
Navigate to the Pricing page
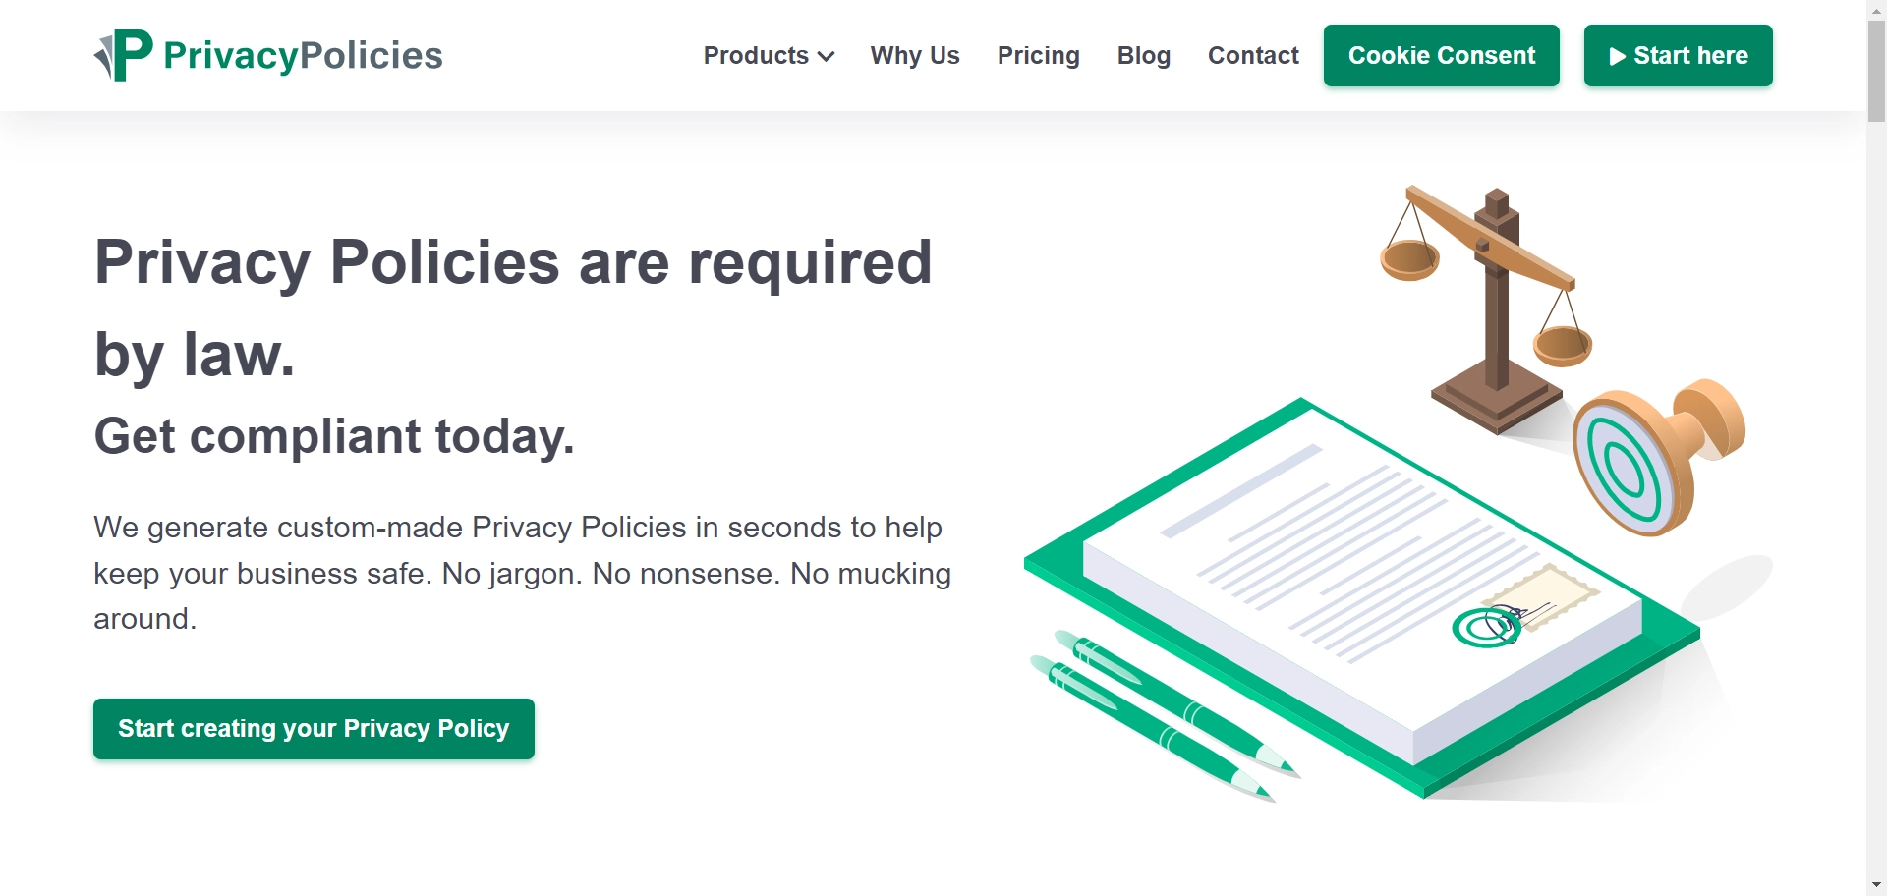pyautogui.click(x=1038, y=56)
